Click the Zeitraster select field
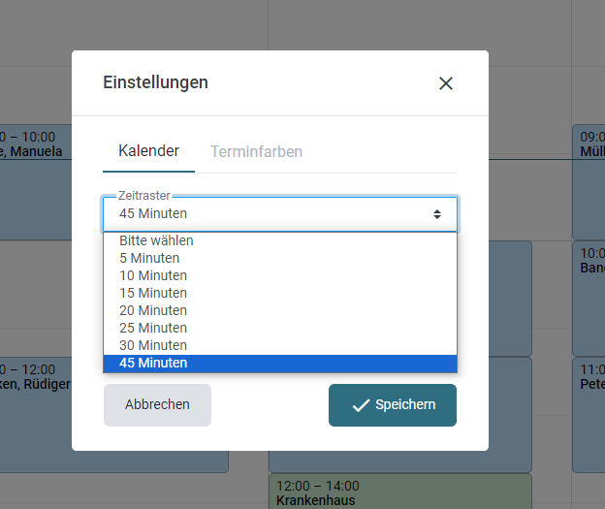This screenshot has height=509, width=605. [280, 214]
